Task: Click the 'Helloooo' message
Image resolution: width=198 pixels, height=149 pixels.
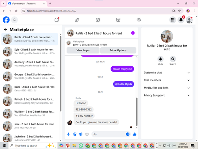Action: click(x=81, y=103)
